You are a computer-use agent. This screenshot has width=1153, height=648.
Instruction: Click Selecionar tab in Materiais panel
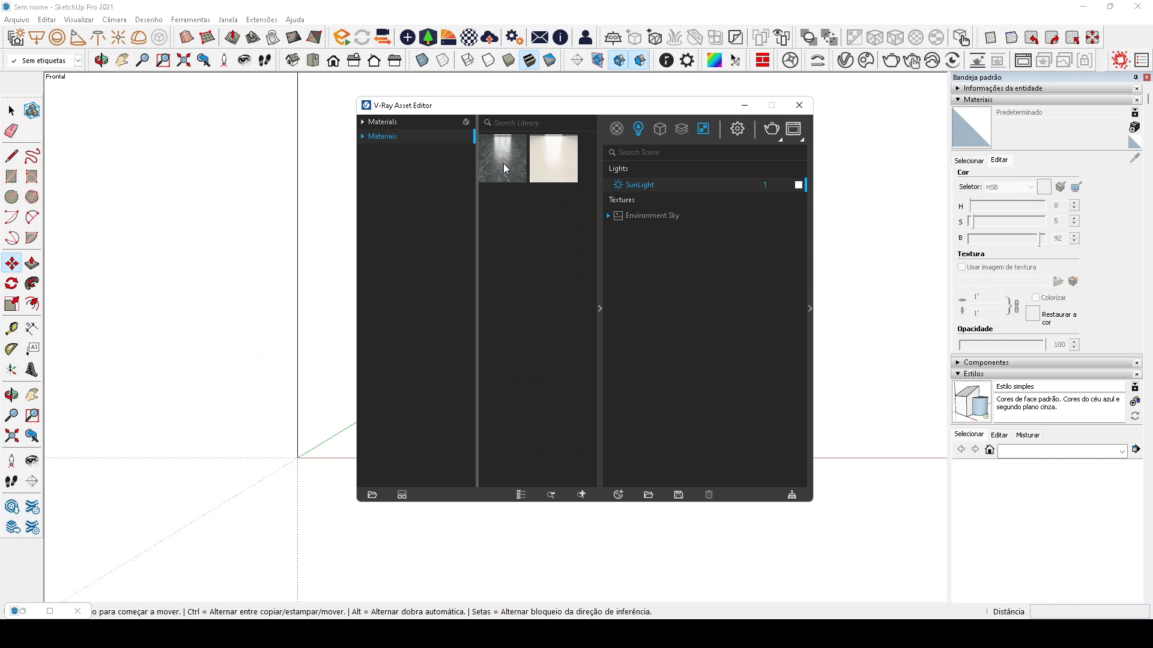click(968, 161)
